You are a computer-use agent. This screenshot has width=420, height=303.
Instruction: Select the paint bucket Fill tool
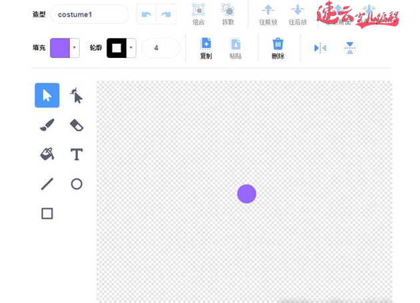click(47, 154)
